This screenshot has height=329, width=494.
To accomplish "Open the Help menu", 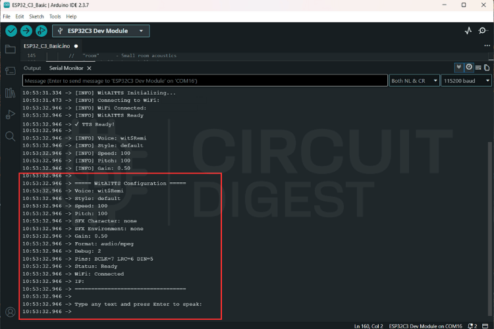I will click(71, 16).
